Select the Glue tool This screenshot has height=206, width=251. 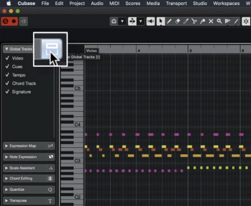point(203,21)
